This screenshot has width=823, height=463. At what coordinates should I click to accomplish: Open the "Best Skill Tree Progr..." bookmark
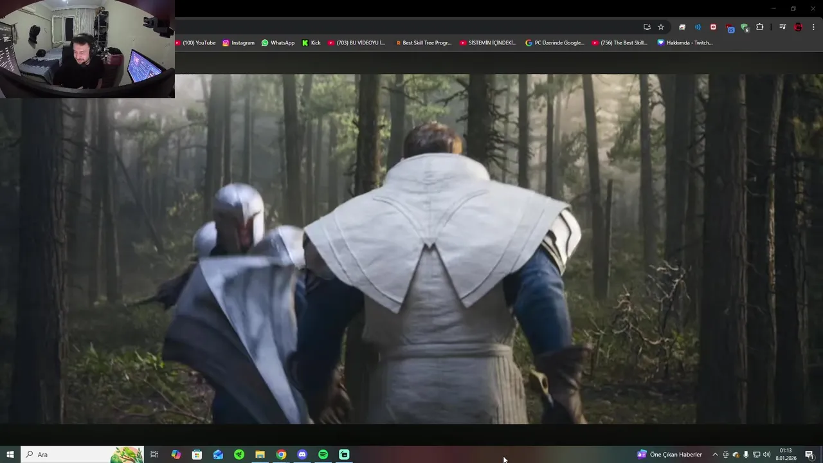[423, 43]
